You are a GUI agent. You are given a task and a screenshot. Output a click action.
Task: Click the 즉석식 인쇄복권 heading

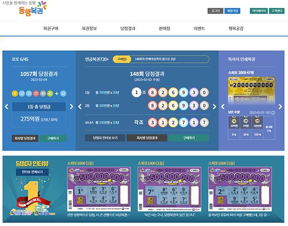[241, 59]
